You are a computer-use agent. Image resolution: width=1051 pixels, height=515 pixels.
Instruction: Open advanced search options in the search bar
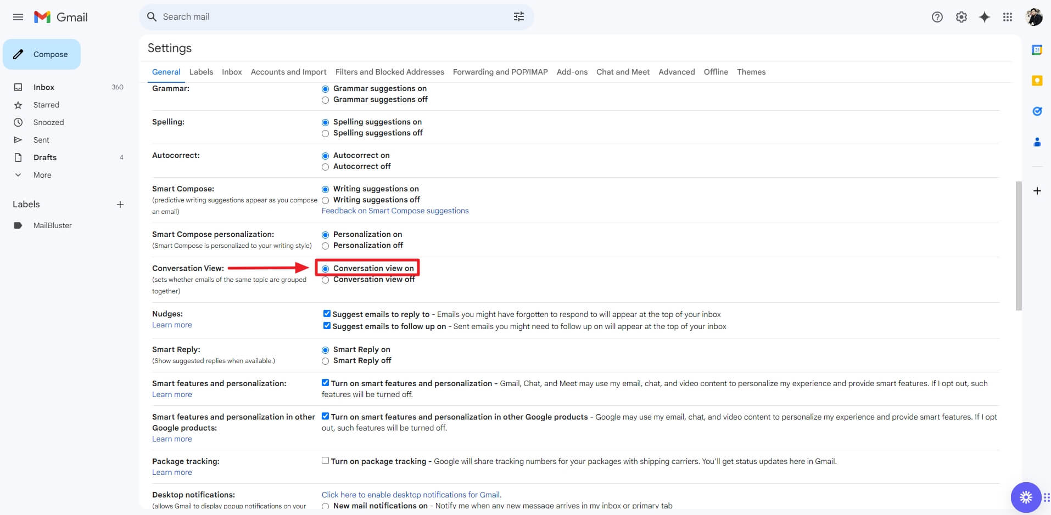point(518,16)
